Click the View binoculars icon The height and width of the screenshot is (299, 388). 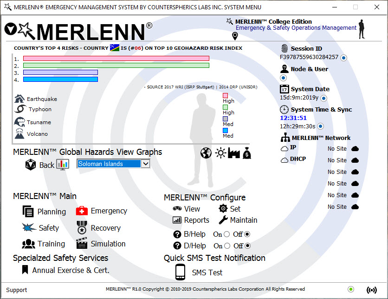pos(177,208)
